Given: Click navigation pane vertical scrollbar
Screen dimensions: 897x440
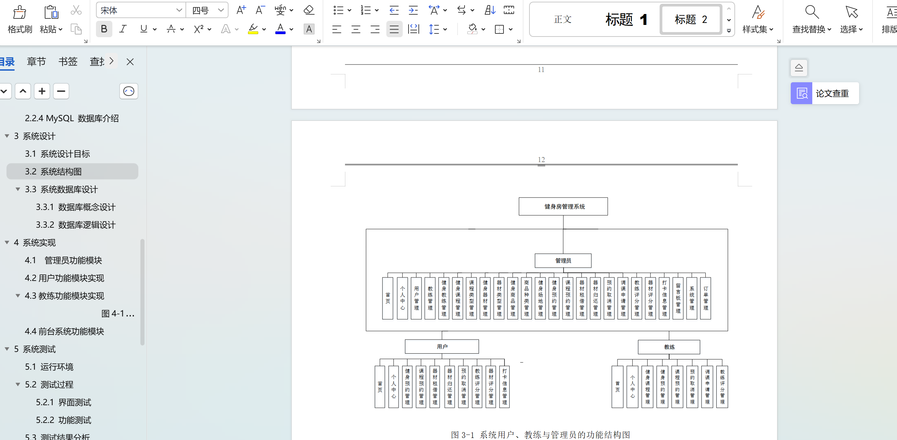Looking at the screenshot, I should 142,292.
